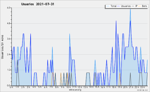Click the y-axis value 1.2
Screen dimensions: 150x92
tap(8, 70)
